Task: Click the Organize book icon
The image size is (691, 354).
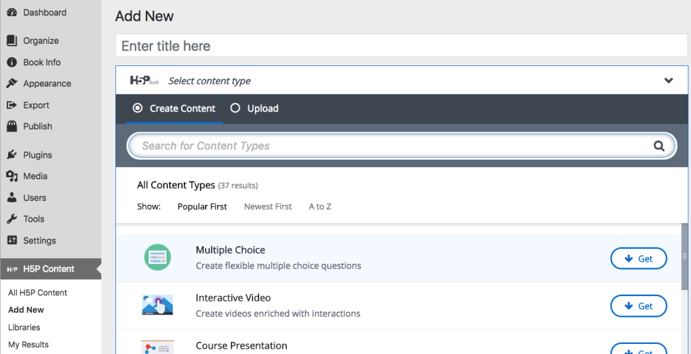Action: 12,41
